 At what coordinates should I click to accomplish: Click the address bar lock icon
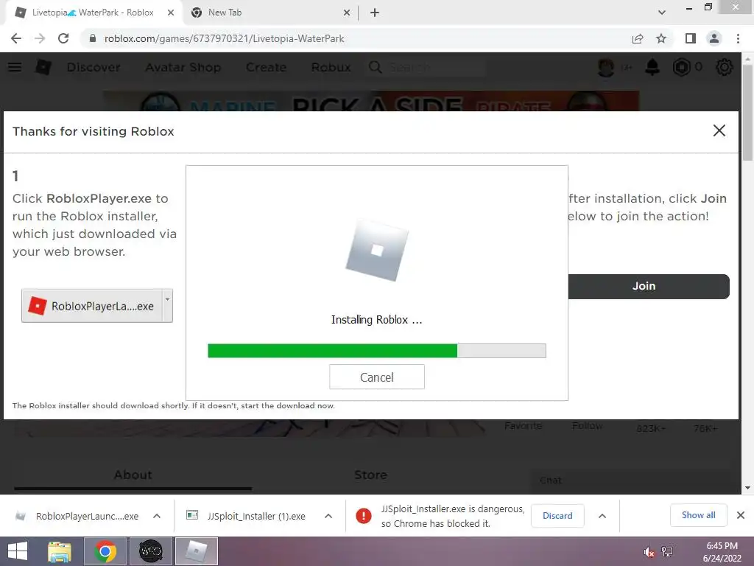click(x=93, y=38)
